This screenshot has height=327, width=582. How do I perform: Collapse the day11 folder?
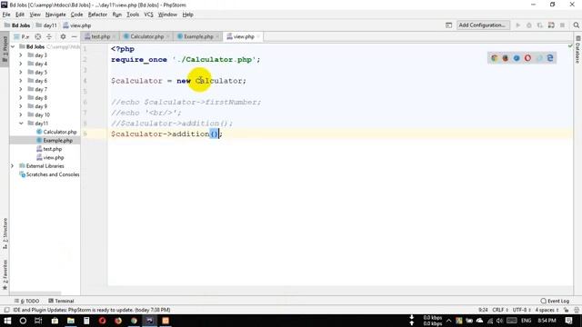[21, 124]
